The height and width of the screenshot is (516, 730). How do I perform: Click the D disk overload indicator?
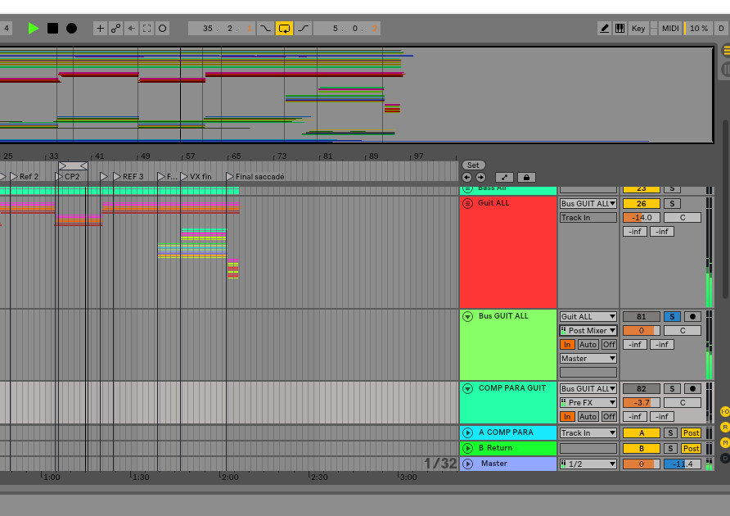(721, 29)
